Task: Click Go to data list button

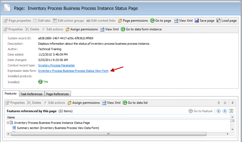Action: tap(135, 103)
